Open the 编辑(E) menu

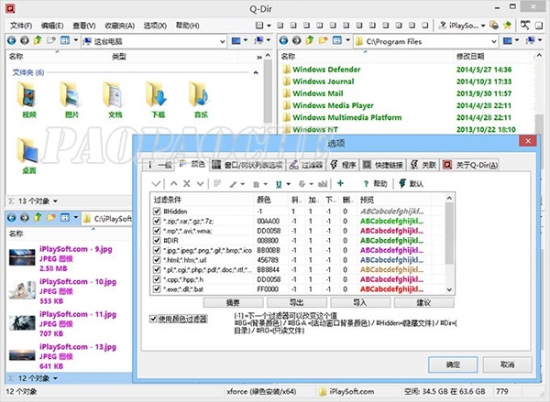pos(52,26)
